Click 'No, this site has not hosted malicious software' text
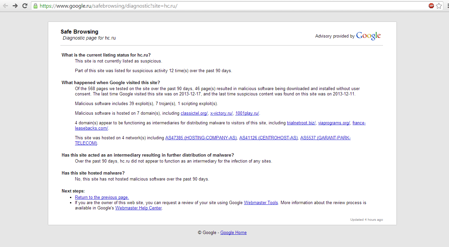The width and height of the screenshot is (449, 247). point(142,179)
